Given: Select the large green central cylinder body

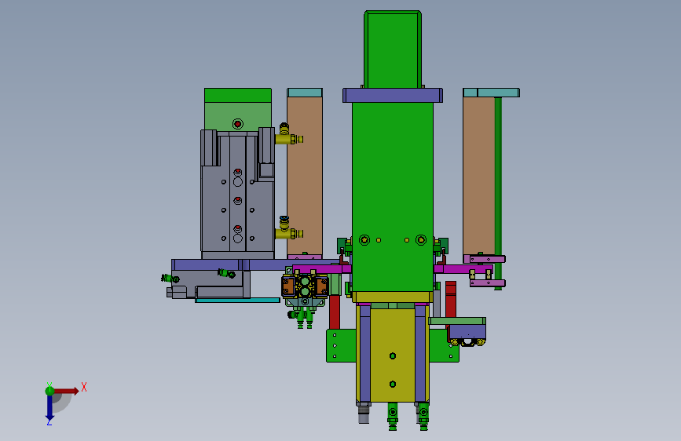Looking at the screenshot, I should (x=393, y=197).
